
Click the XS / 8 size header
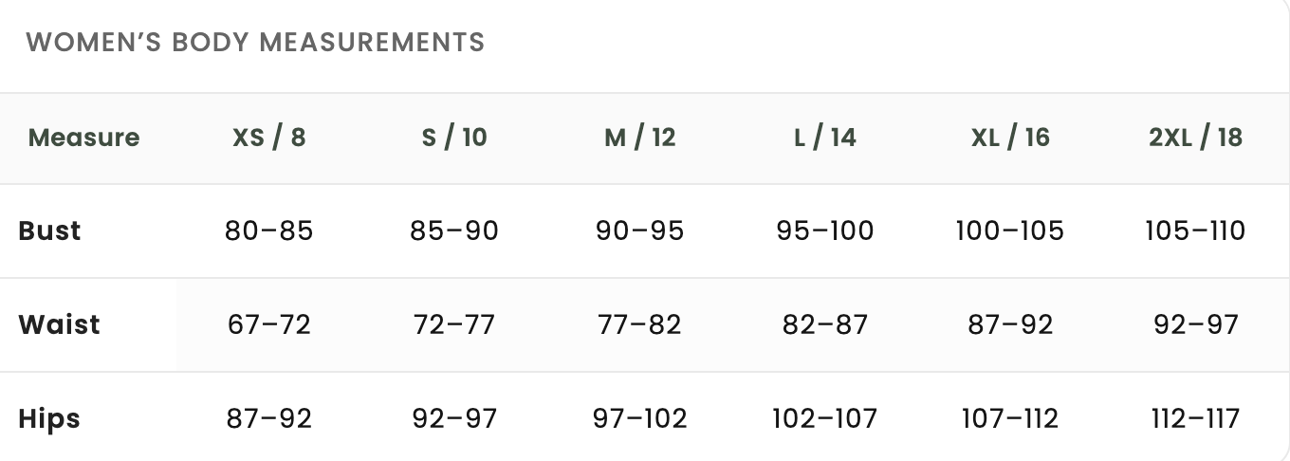pos(269,138)
